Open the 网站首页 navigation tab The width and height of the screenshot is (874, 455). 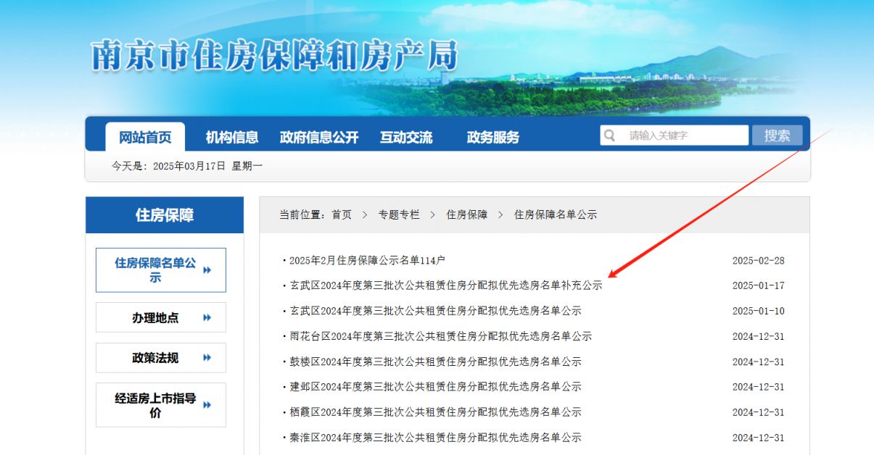(145, 137)
